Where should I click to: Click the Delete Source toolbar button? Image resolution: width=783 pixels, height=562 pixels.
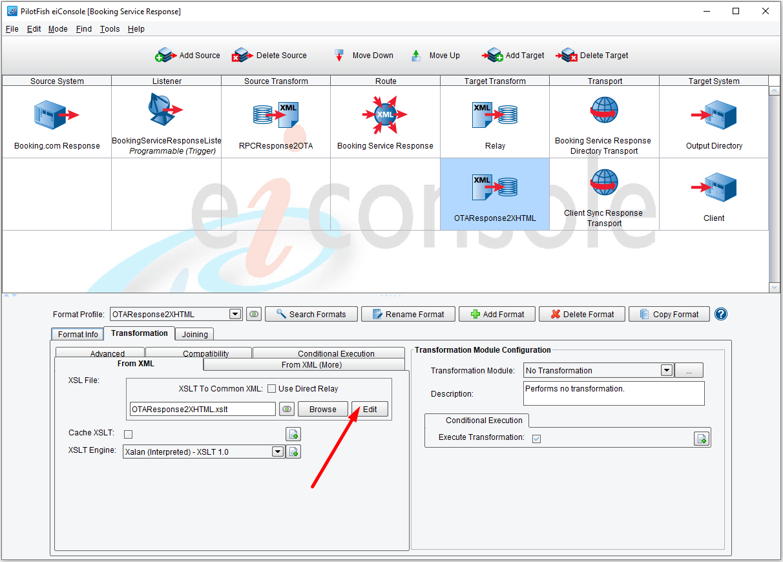coord(269,56)
